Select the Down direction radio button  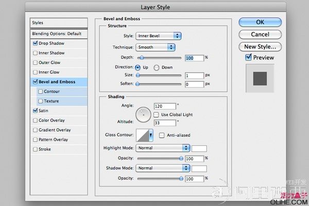[157, 67]
